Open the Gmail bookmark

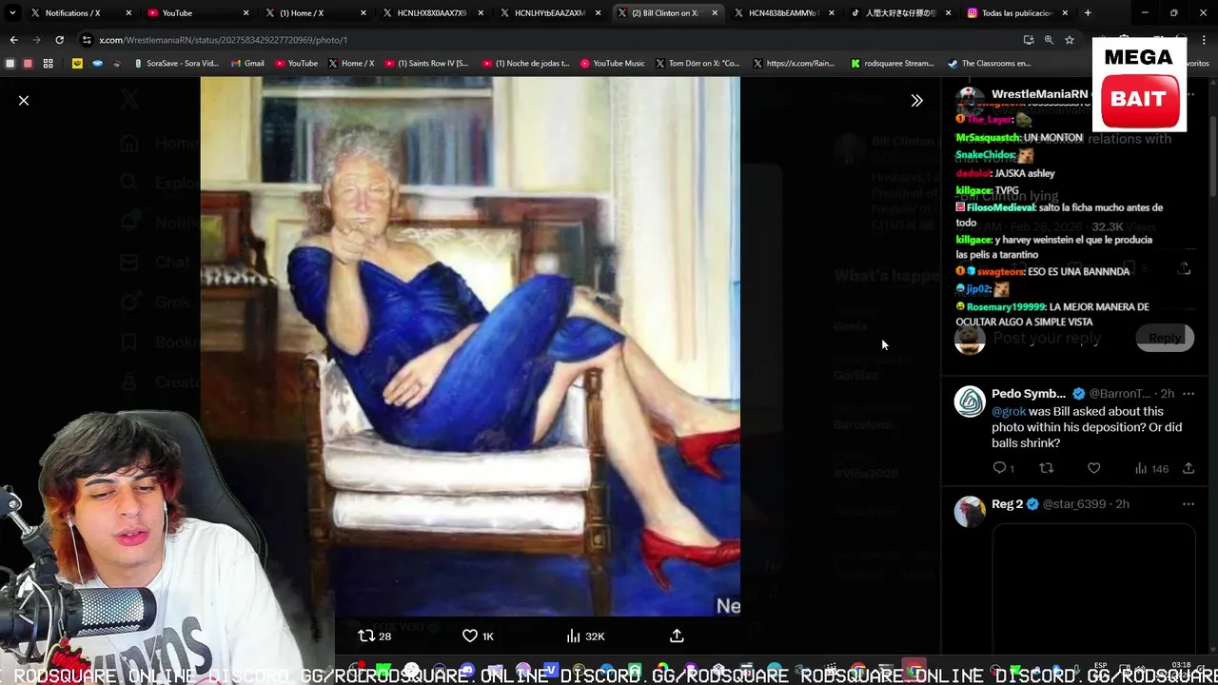247,64
